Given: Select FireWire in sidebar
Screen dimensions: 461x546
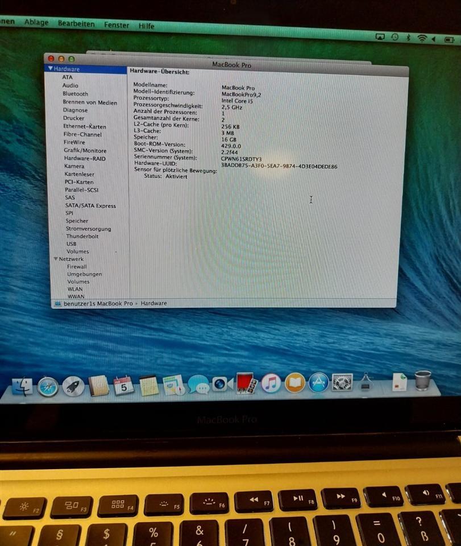Looking at the screenshot, I should [x=74, y=142].
